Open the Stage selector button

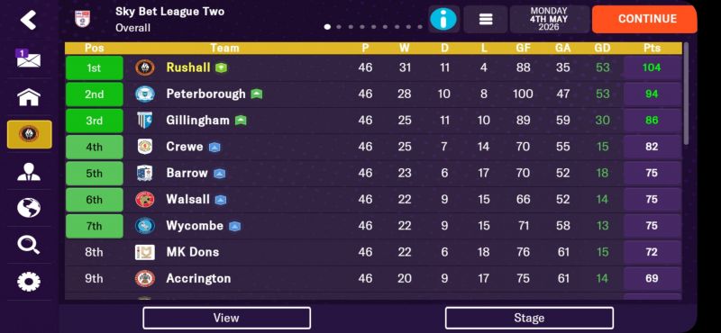pyautogui.click(x=529, y=318)
